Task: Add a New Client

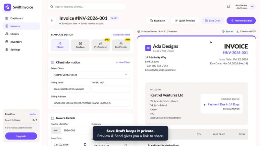Action: click(123, 62)
